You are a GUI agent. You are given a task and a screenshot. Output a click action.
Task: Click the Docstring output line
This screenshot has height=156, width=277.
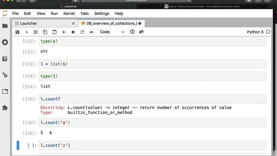point(136,107)
